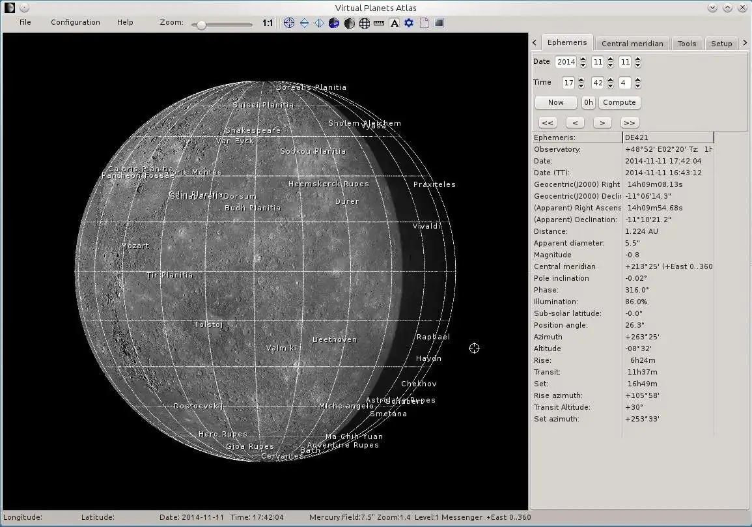The image size is (752, 527).
Task: Toggle the phase shading icon
Action: pyautogui.click(x=349, y=23)
